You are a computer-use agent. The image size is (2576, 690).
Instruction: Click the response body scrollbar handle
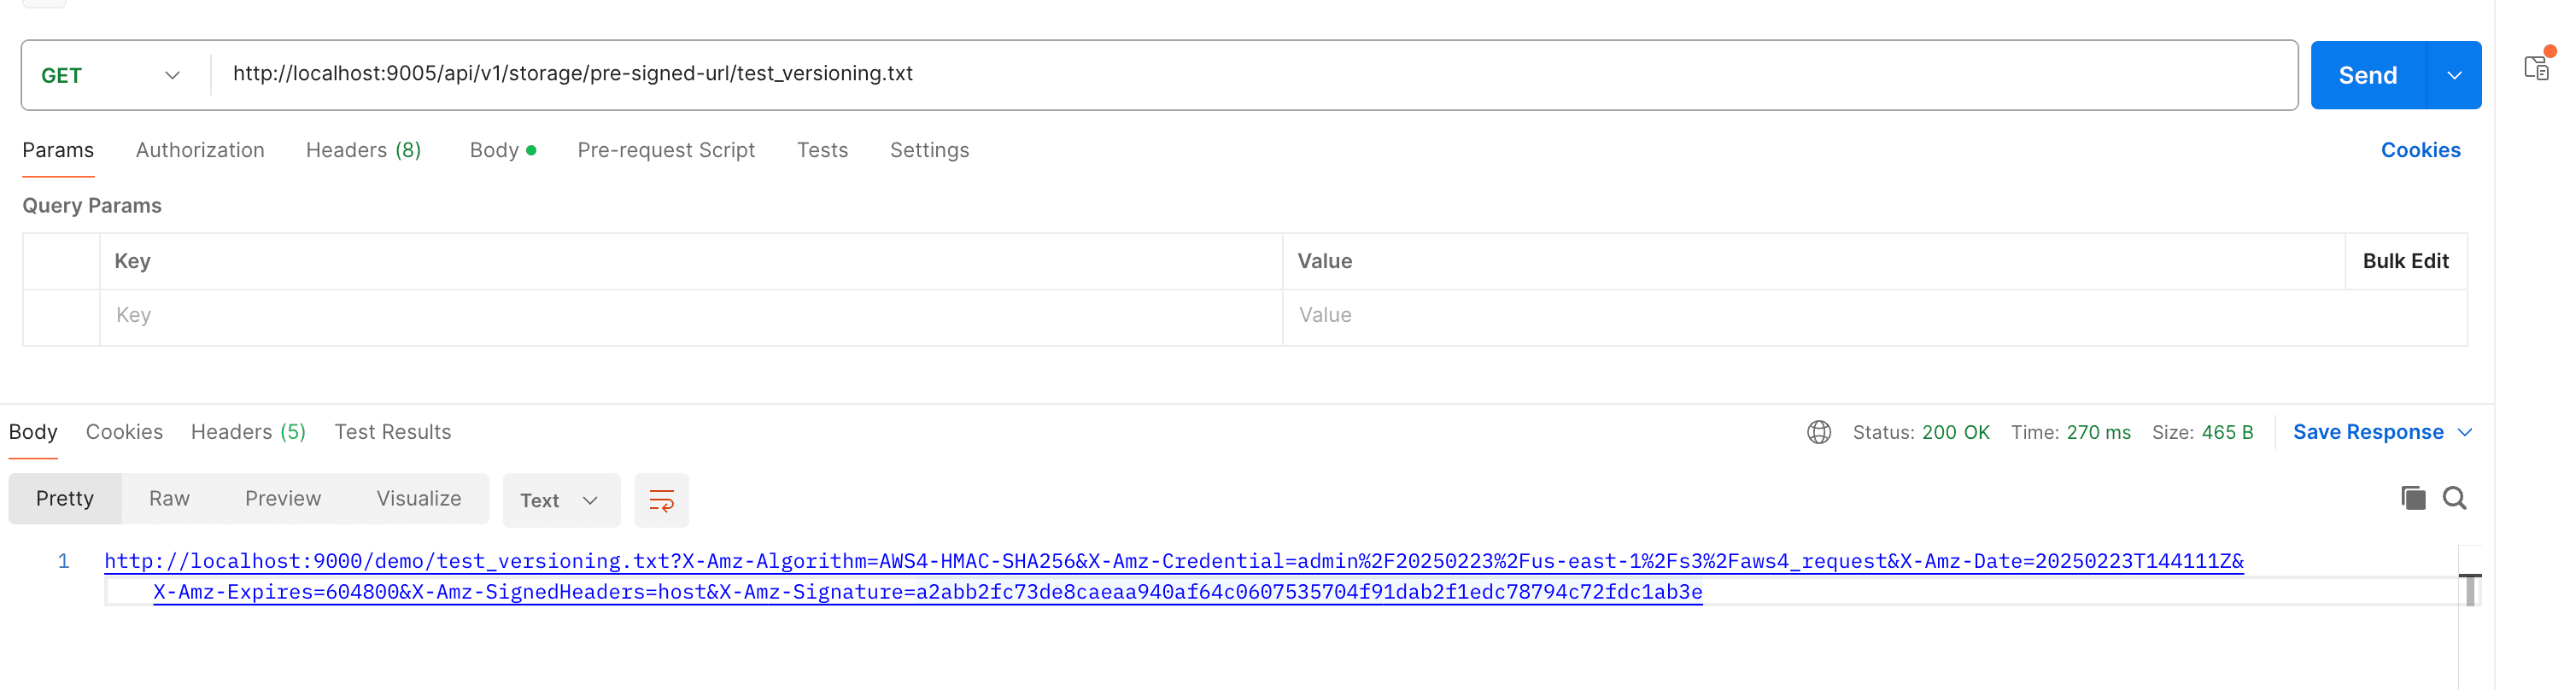click(x=2469, y=590)
